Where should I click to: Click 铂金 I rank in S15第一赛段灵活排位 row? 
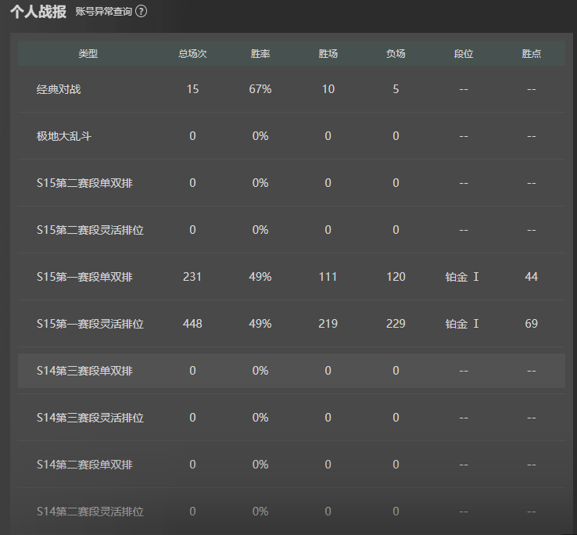click(462, 324)
